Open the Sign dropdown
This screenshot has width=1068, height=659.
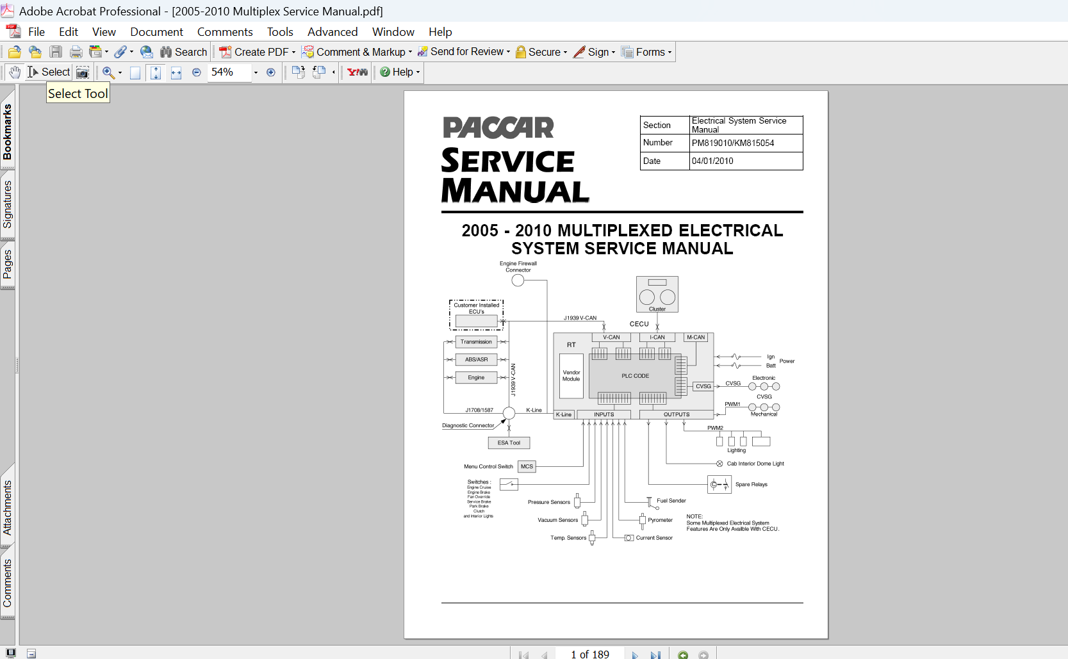pos(613,53)
